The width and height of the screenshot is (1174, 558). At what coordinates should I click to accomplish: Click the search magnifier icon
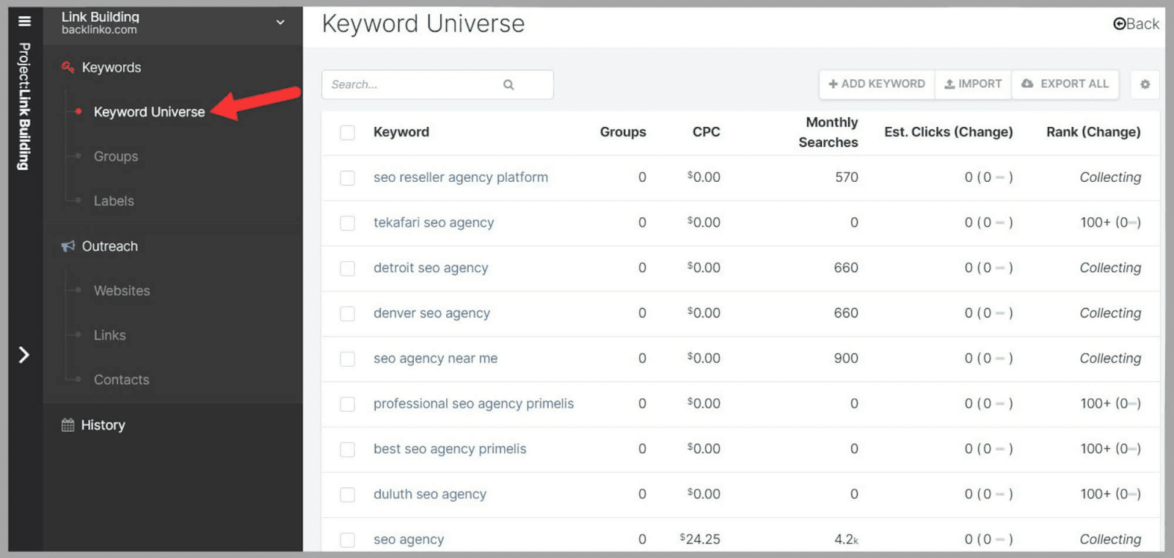[508, 85]
